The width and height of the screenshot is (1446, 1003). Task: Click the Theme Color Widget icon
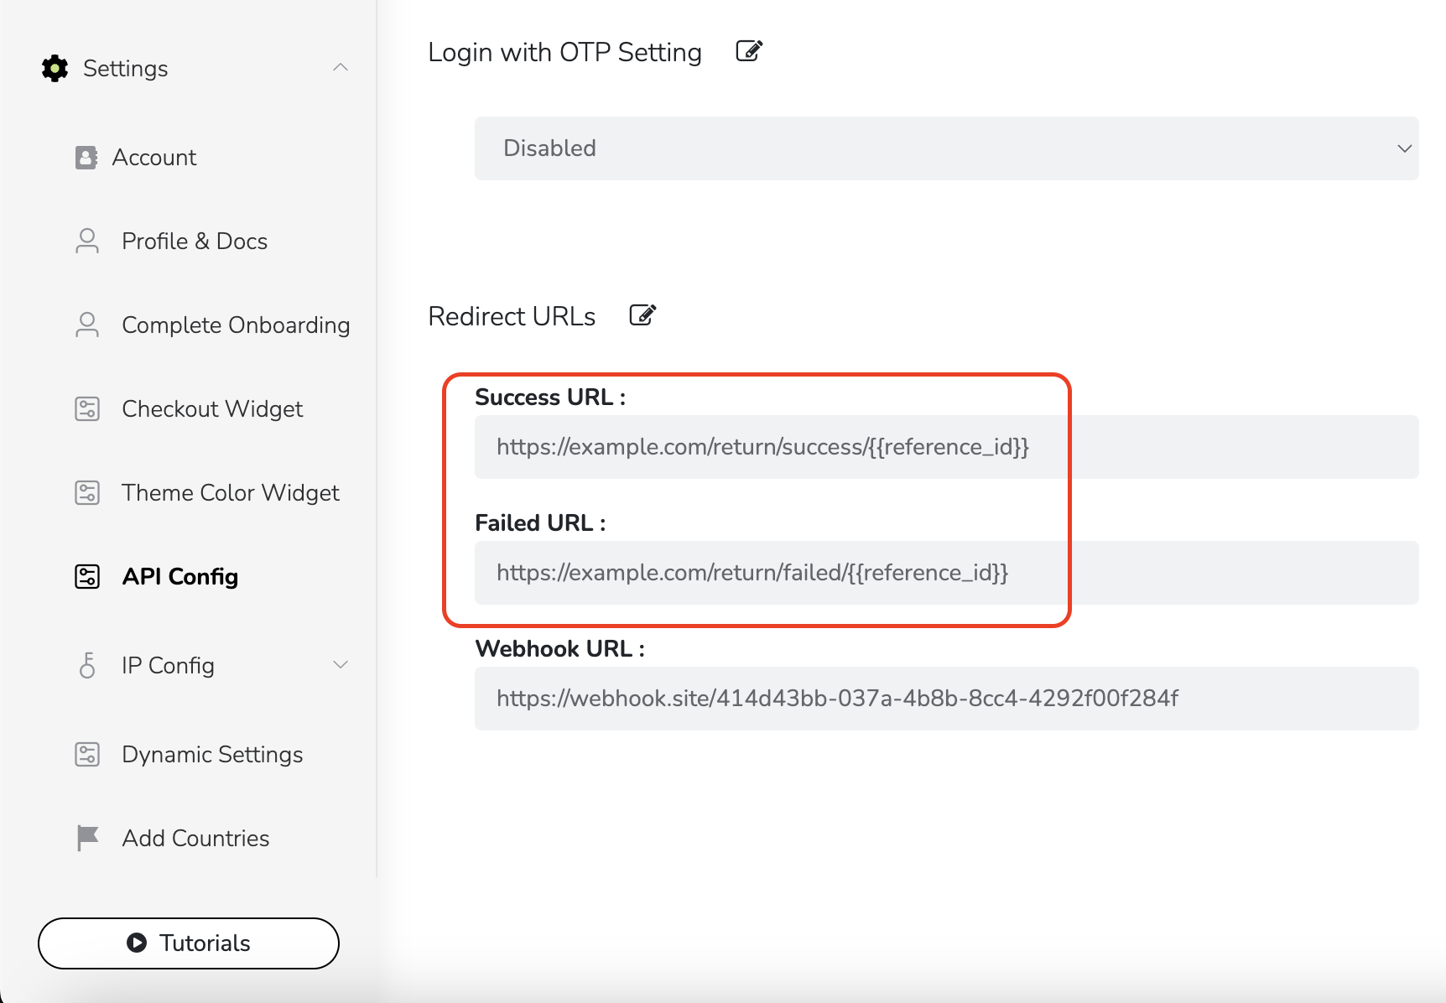point(87,493)
